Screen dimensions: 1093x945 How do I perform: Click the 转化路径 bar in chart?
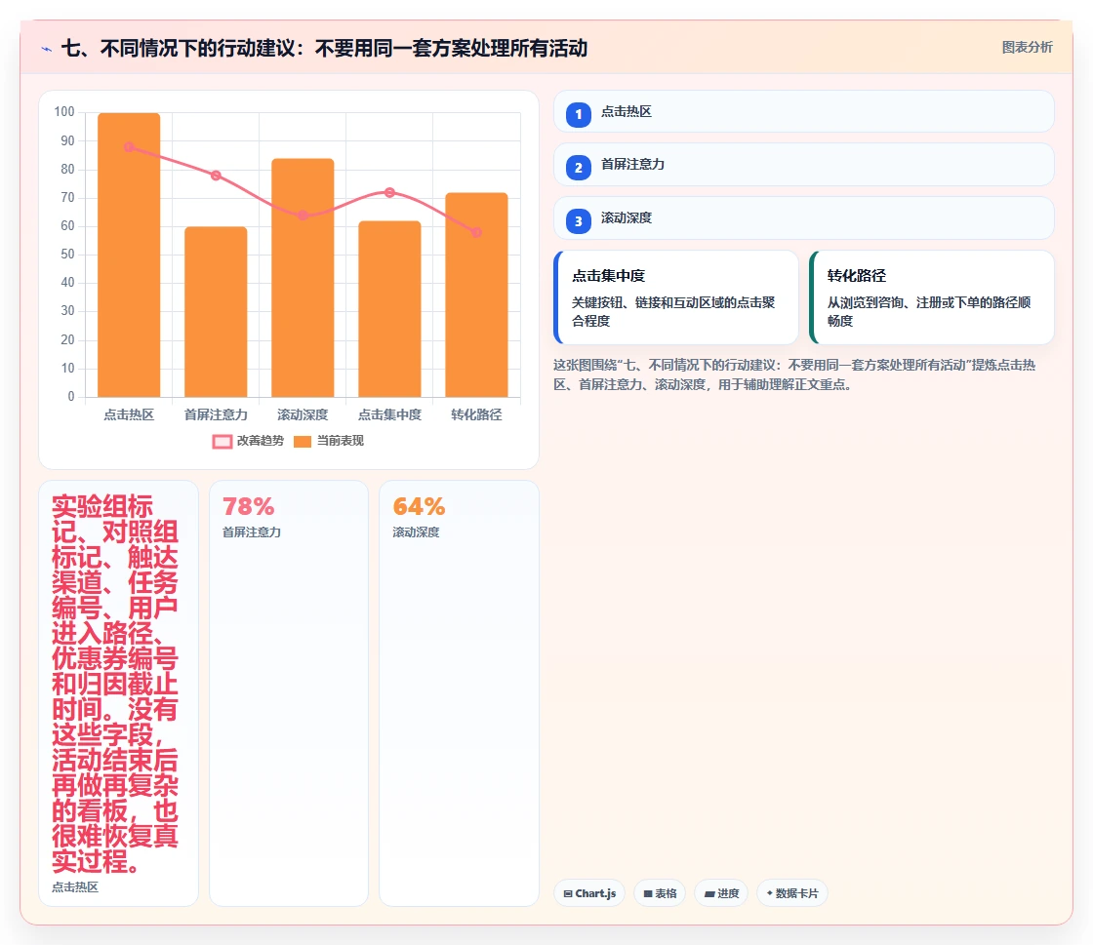[x=477, y=295]
